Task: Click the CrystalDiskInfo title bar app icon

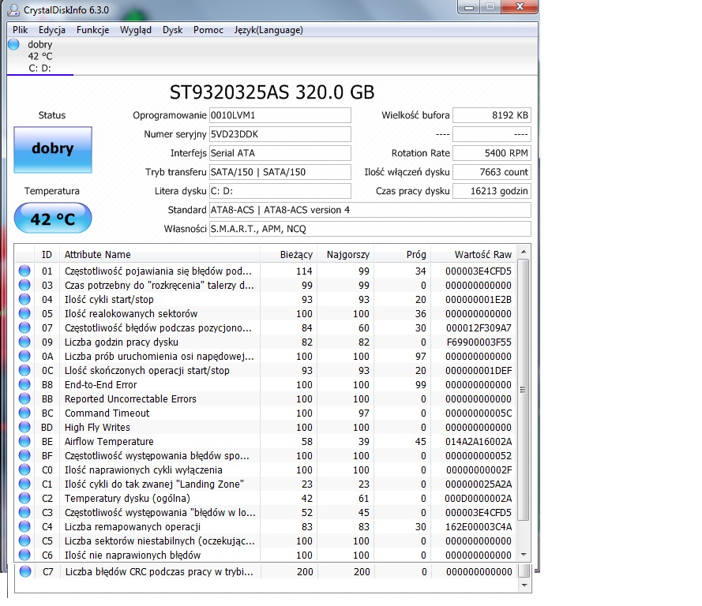Action: point(14,9)
